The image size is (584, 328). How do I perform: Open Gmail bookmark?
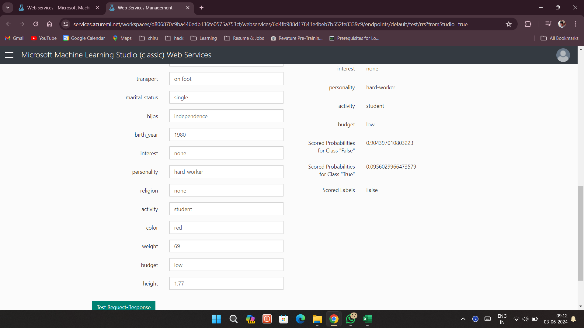15,38
